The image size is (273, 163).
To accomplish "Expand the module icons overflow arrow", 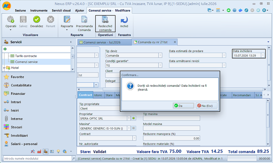I will click(x=71, y=151).
